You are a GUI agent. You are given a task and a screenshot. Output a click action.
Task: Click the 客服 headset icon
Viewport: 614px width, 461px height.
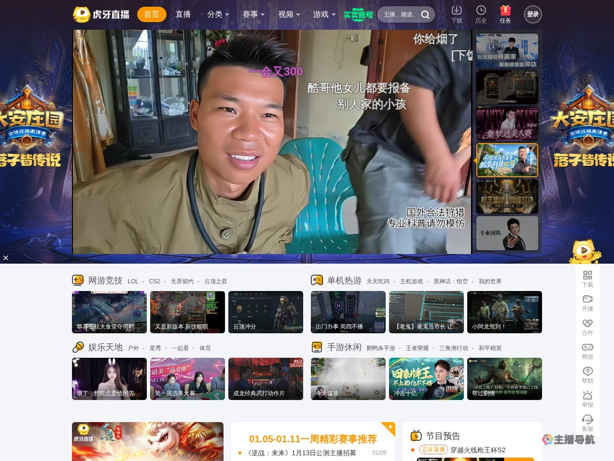tap(588, 419)
